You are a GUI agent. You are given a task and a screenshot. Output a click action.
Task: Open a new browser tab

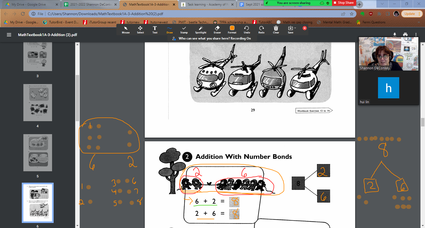point(359,5)
